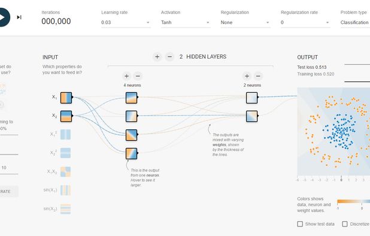Remove a hidden layer with minus icon
This screenshot has width=370, height=236.
click(x=169, y=57)
